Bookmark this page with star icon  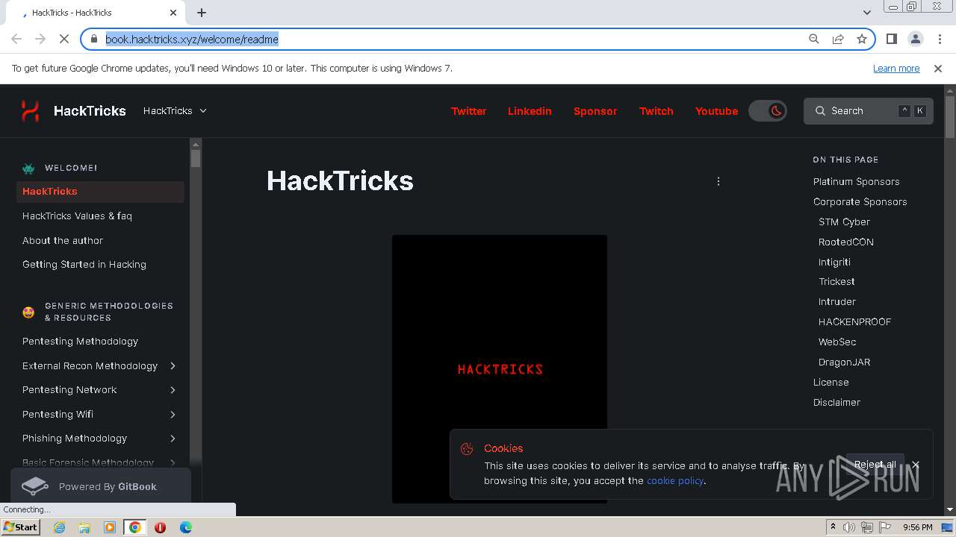click(x=862, y=39)
